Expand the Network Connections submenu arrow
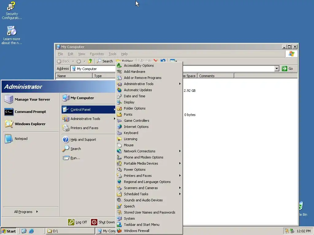This screenshot has width=314, height=235. [x=180, y=151]
